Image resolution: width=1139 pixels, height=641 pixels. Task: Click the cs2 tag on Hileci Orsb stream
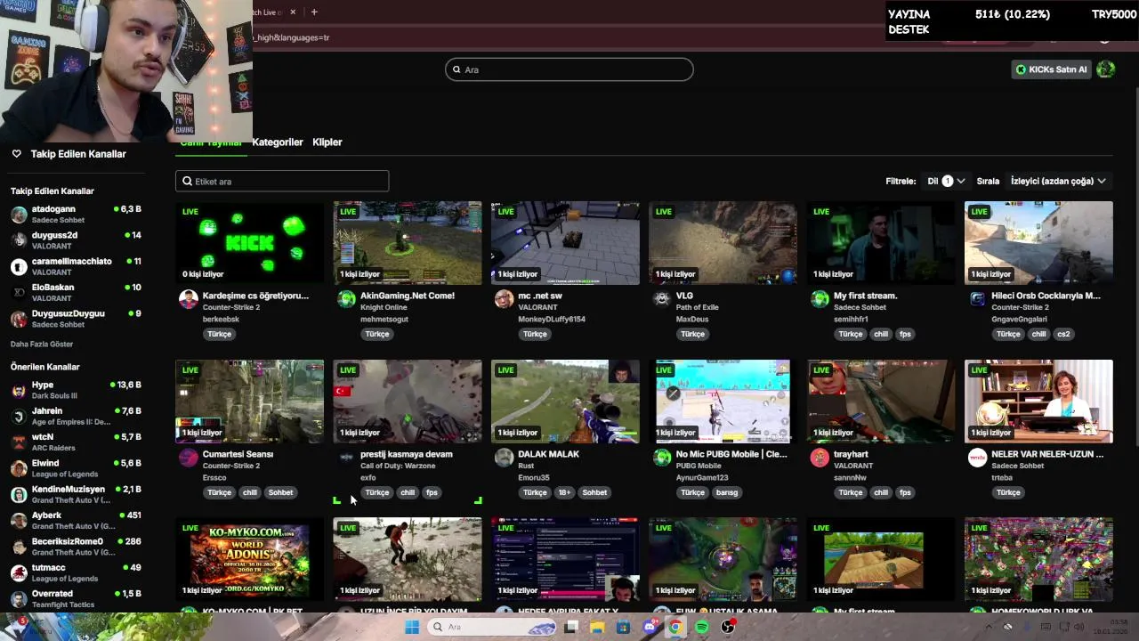click(1063, 334)
